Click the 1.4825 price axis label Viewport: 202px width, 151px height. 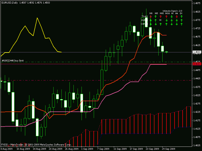(x=197, y=12)
